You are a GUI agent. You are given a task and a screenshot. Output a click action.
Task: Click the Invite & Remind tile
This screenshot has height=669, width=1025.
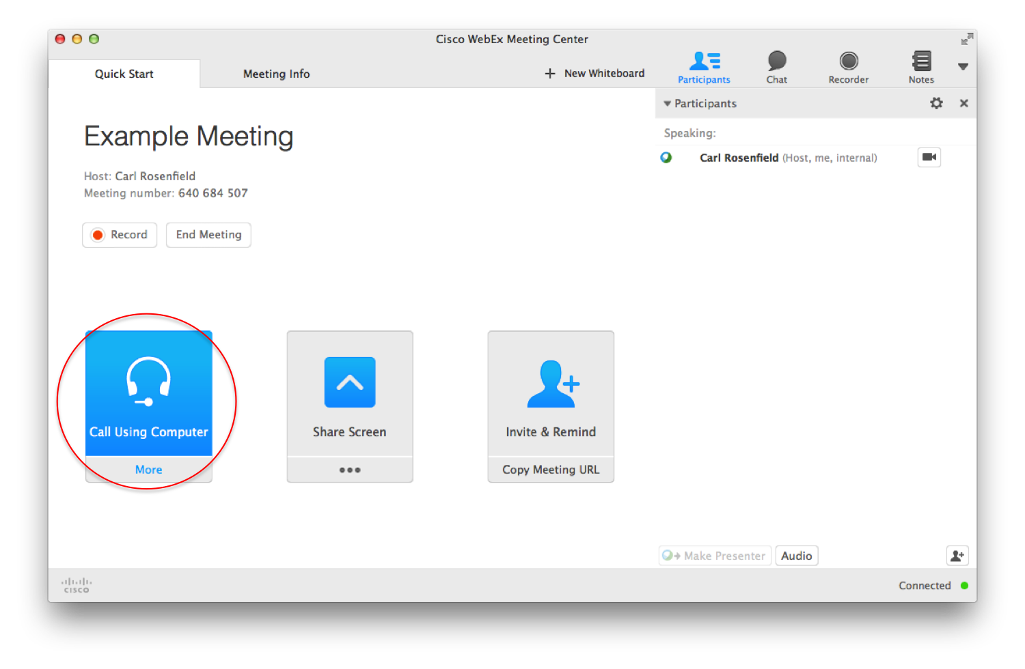(x=551, y=393)
